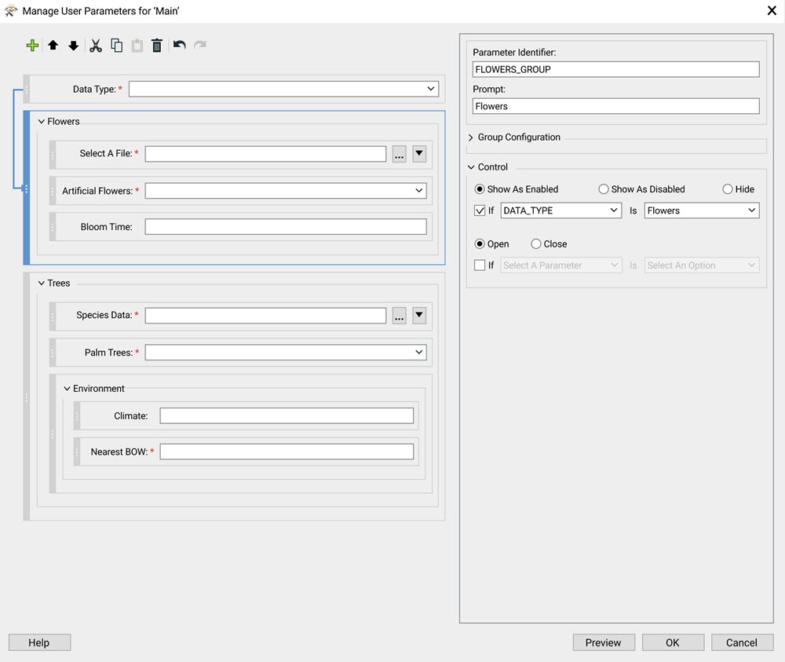The width and height of the screenshot is (785, 662).
Task: Open the Artificial Flowers dropdown
Action: point(286,191)
